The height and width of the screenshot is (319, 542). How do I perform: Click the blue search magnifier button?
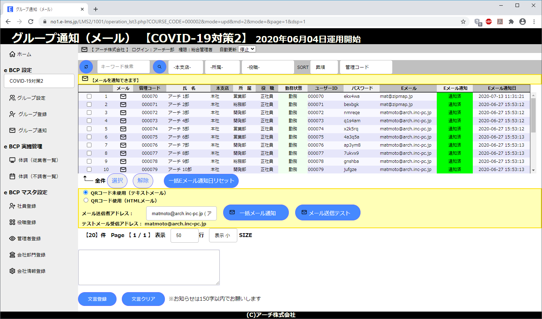tap(160, 67)
